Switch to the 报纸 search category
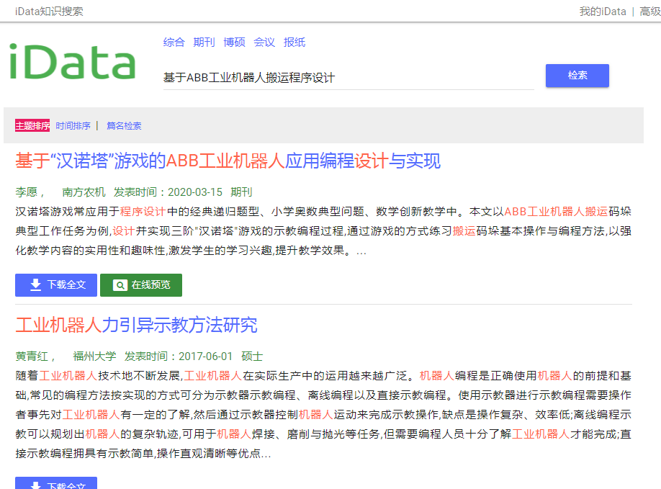This screenshot has width=661, height=489. coord(294,42)
